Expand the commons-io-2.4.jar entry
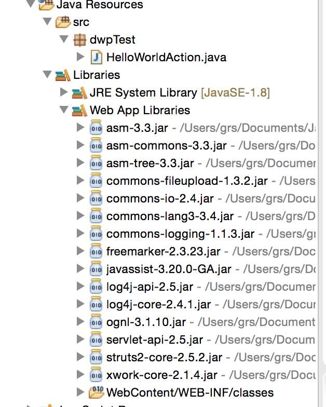The image size is (326, 407). click(80, 198)
